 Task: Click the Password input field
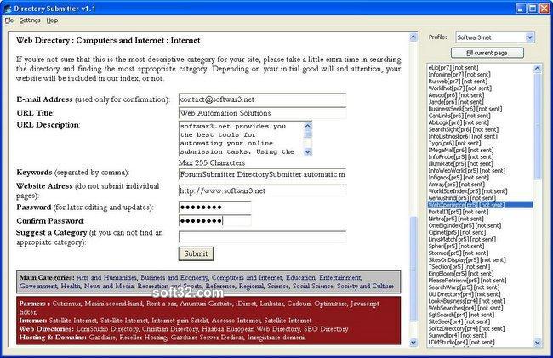click(214, 207)
